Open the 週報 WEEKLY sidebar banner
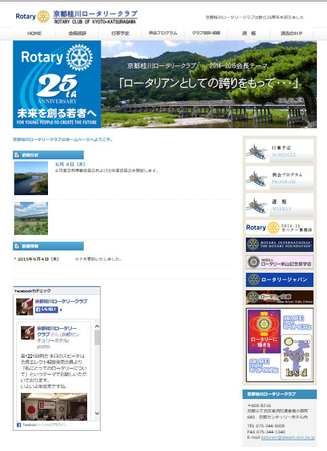 click(x=280, y=205)
